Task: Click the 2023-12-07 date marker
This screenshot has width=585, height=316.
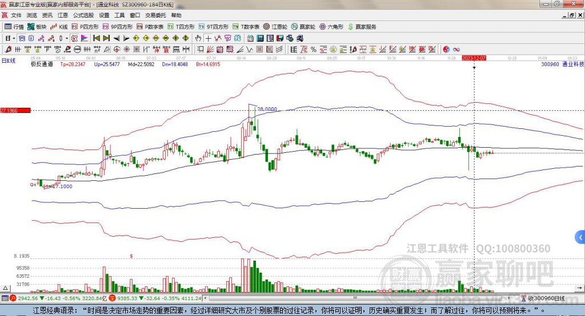Action: [474, 58]
